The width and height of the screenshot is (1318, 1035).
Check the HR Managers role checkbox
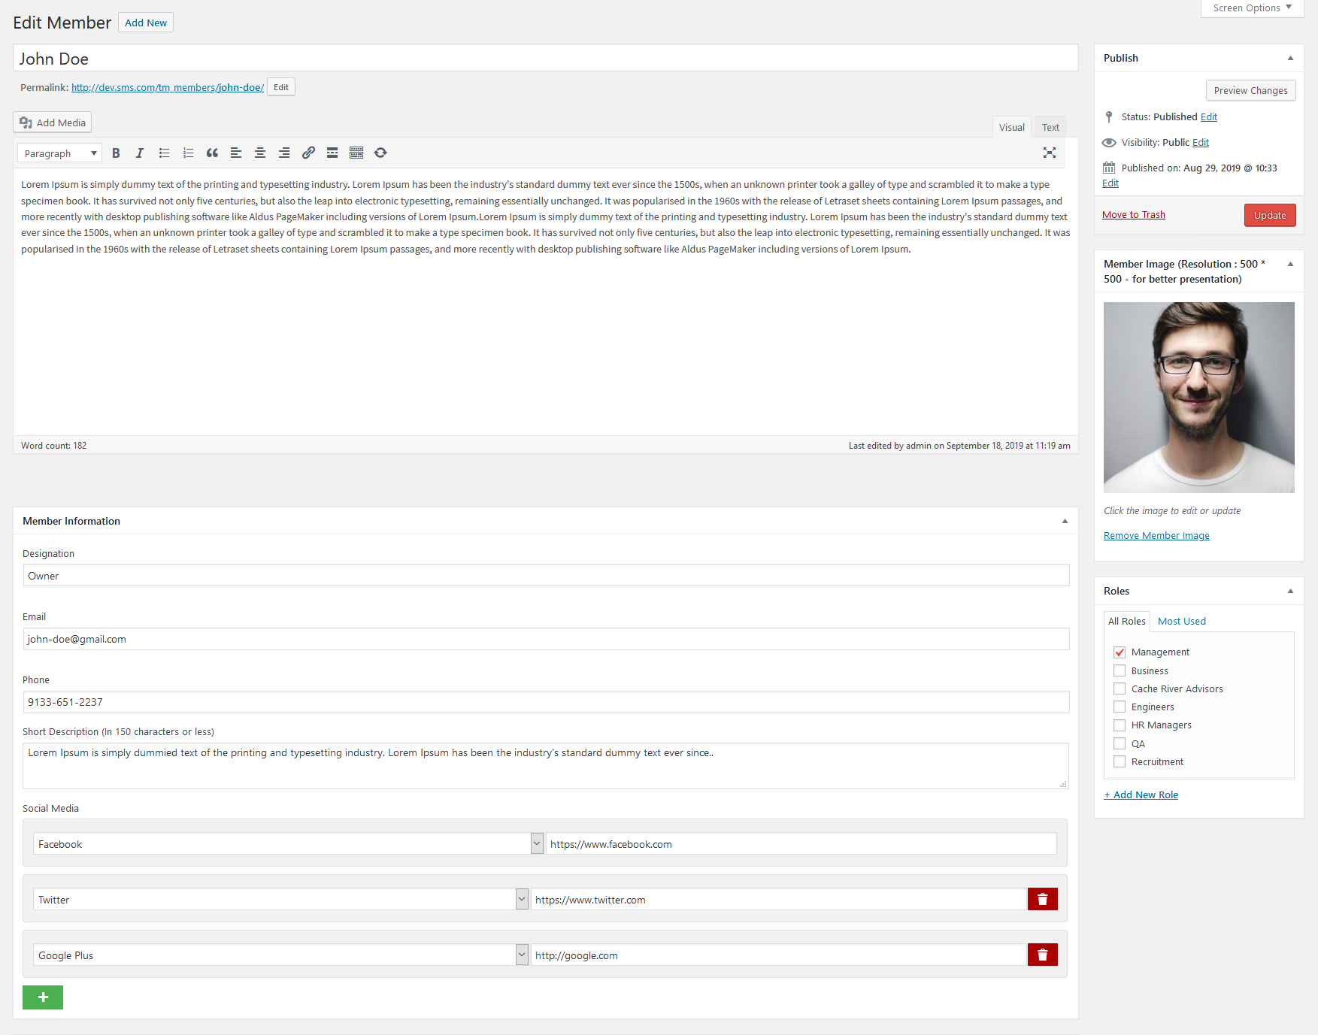[x=1120, y=725]
